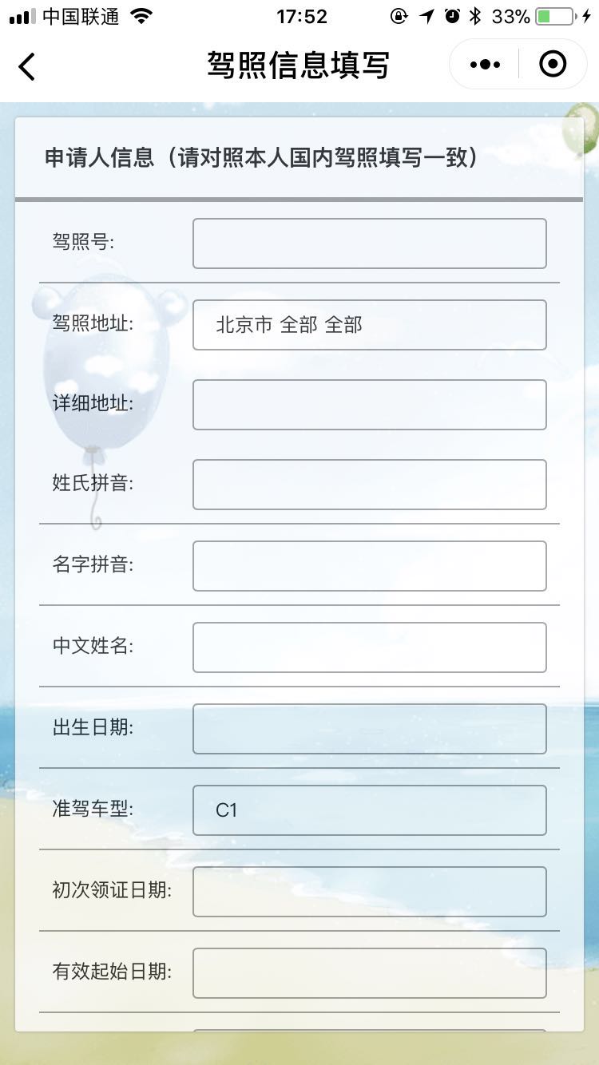Tap the alarm clock status icon
This screenshot has width=599, height=1065.
(452, 16)
